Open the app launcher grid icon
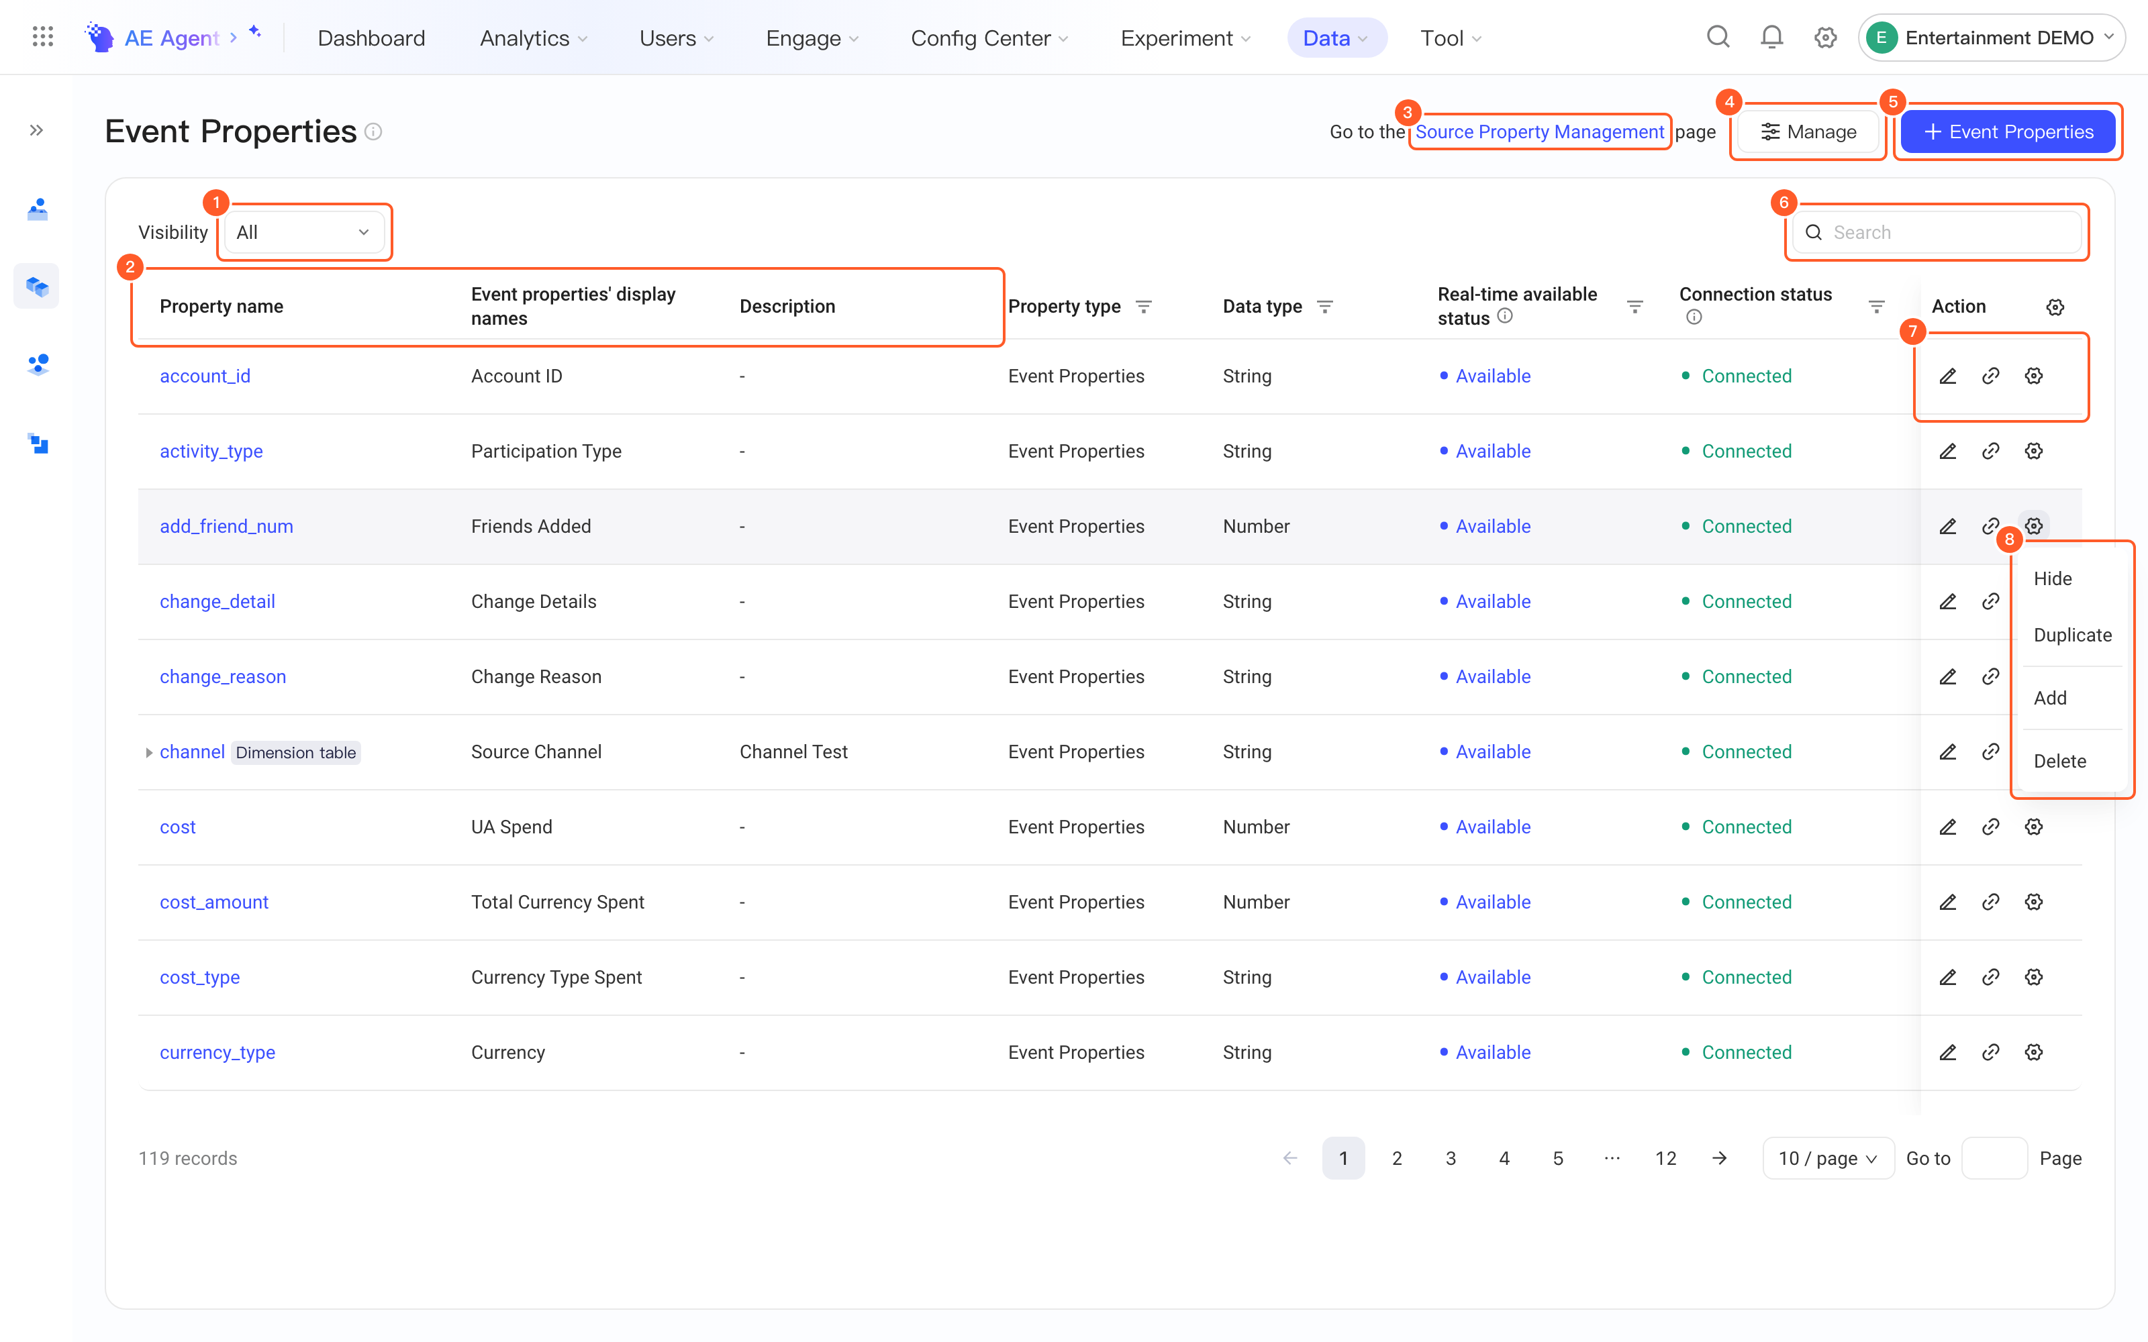The image size is (2148, 1342). pyautogui.click(x=42, y=38)
